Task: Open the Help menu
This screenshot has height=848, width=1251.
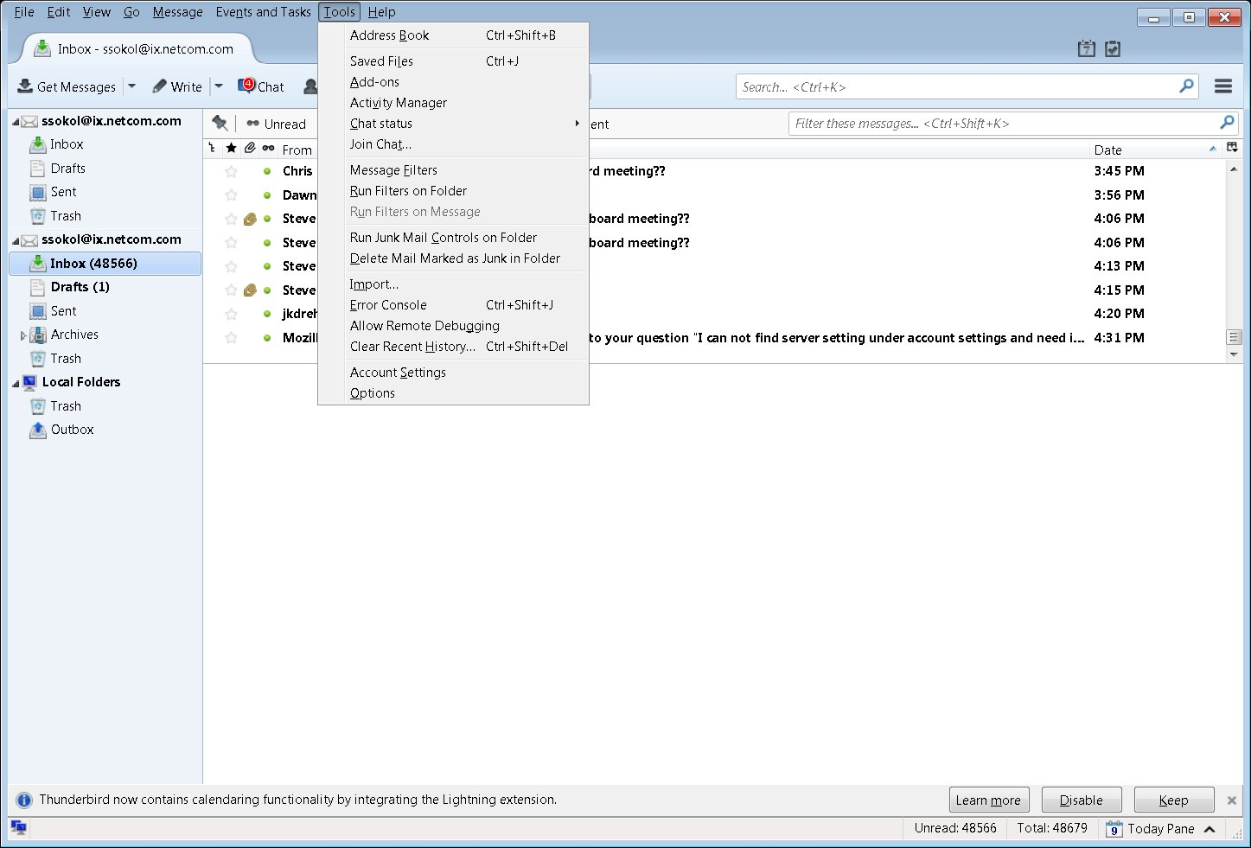Action: coord(381,12)
